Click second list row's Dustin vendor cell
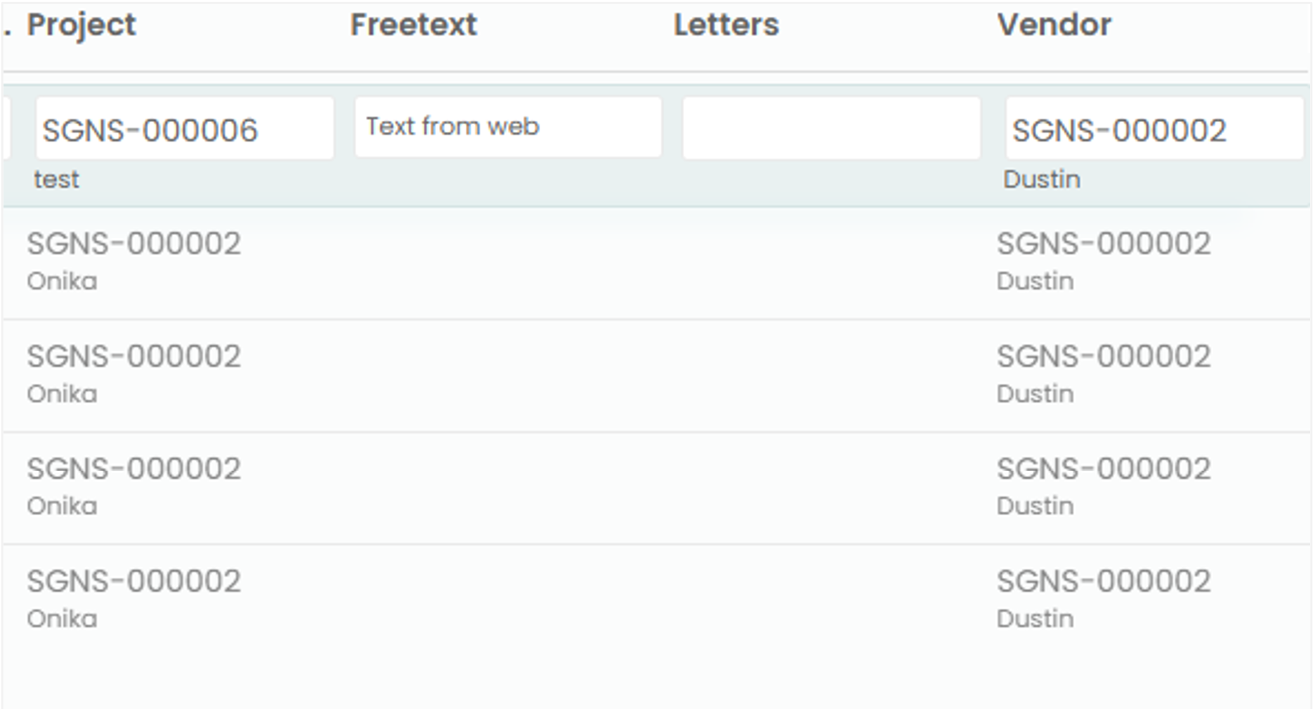1313x709 pixels. (1035, 394)
